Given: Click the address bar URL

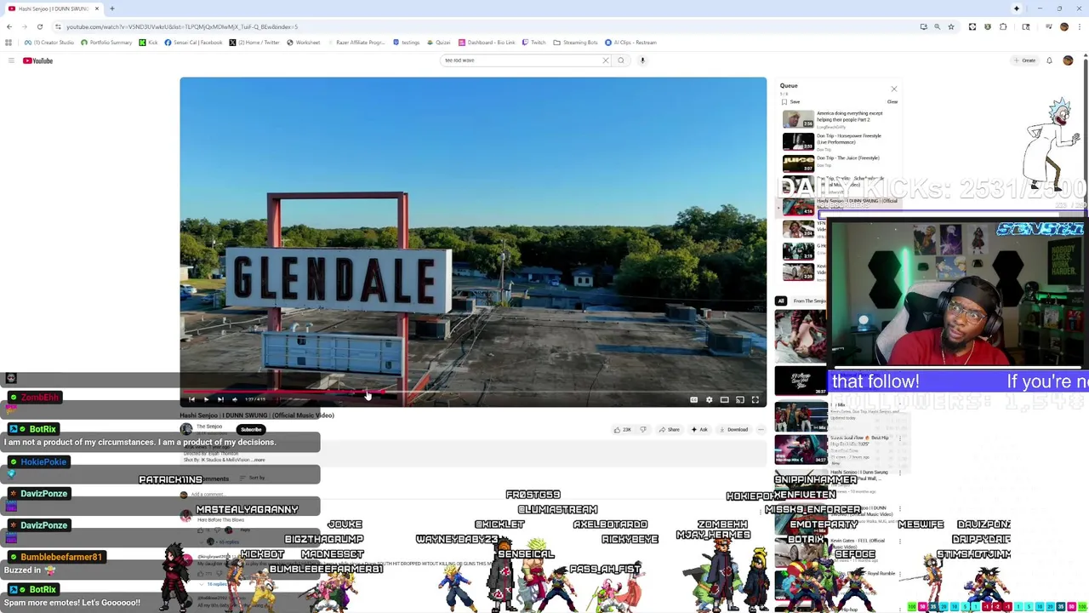Looking at the screenshot, I should click(182, 26).
